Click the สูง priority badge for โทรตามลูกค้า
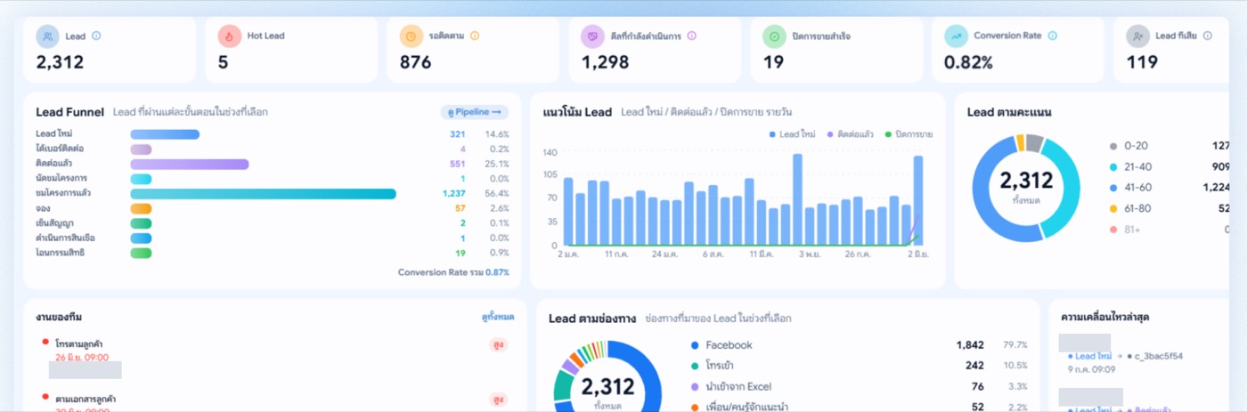The height and width of the screenshot is (412, 1247). tap(499, 344)
